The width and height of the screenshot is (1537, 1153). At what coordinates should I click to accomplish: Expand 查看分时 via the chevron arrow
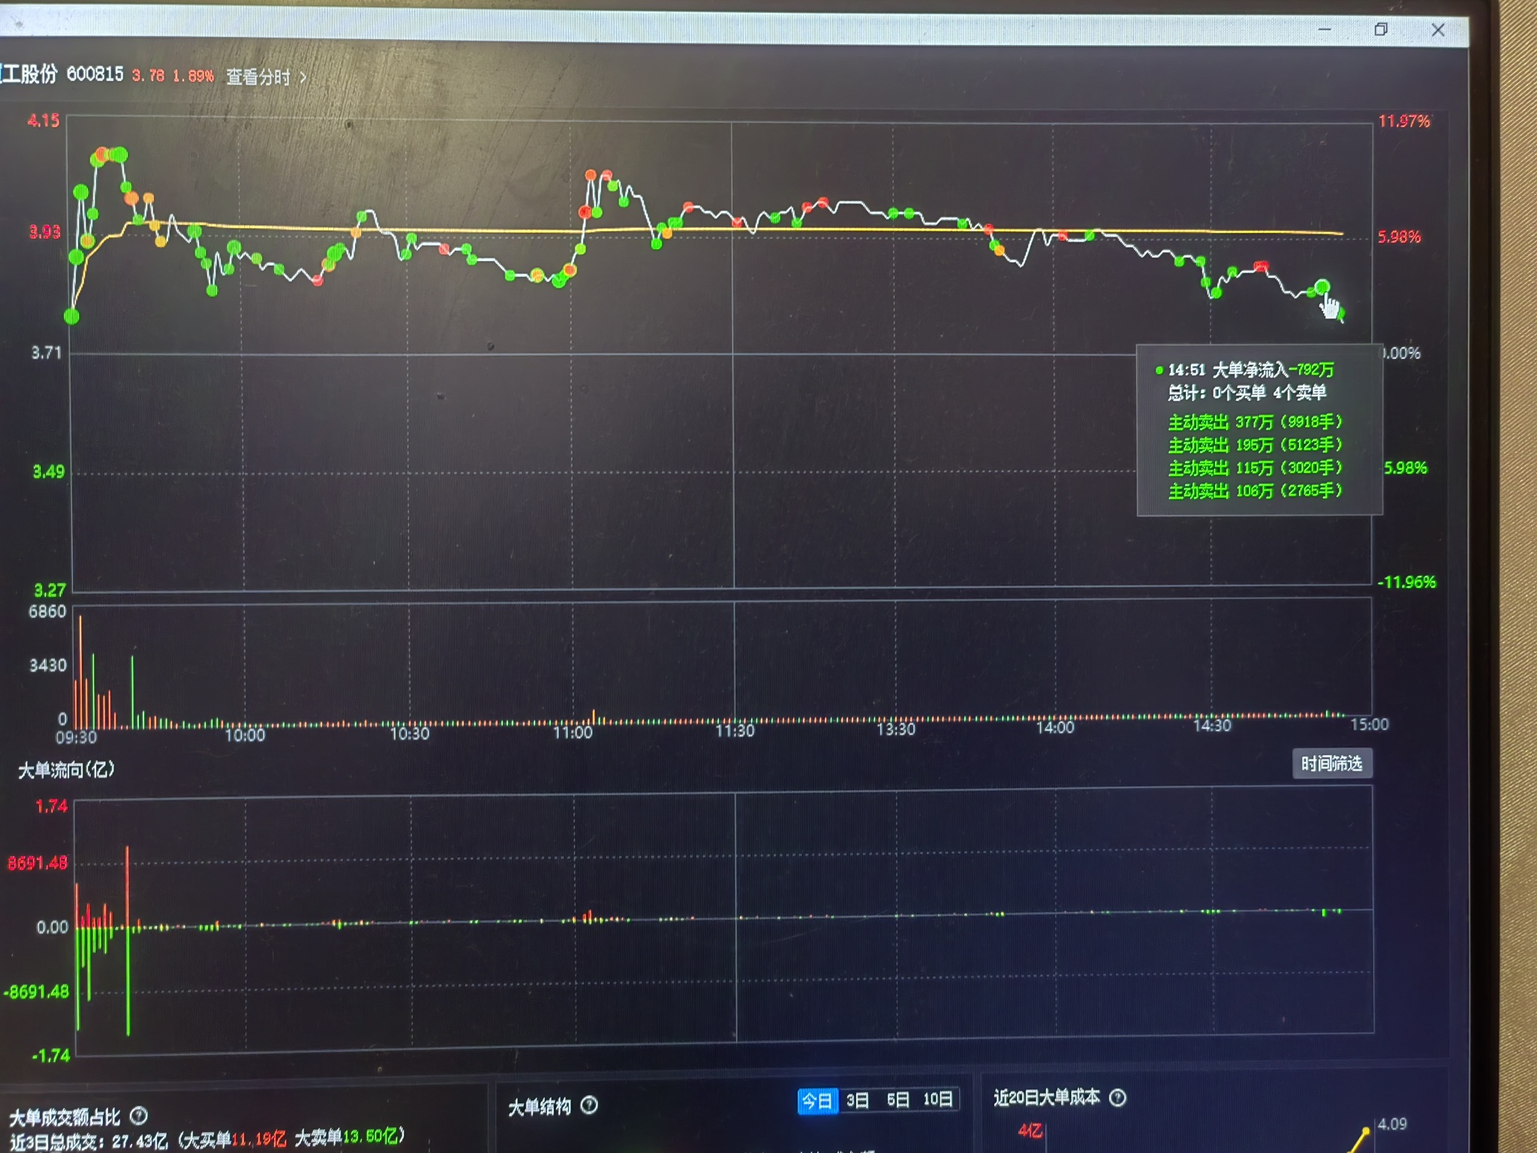pos(303,77)
